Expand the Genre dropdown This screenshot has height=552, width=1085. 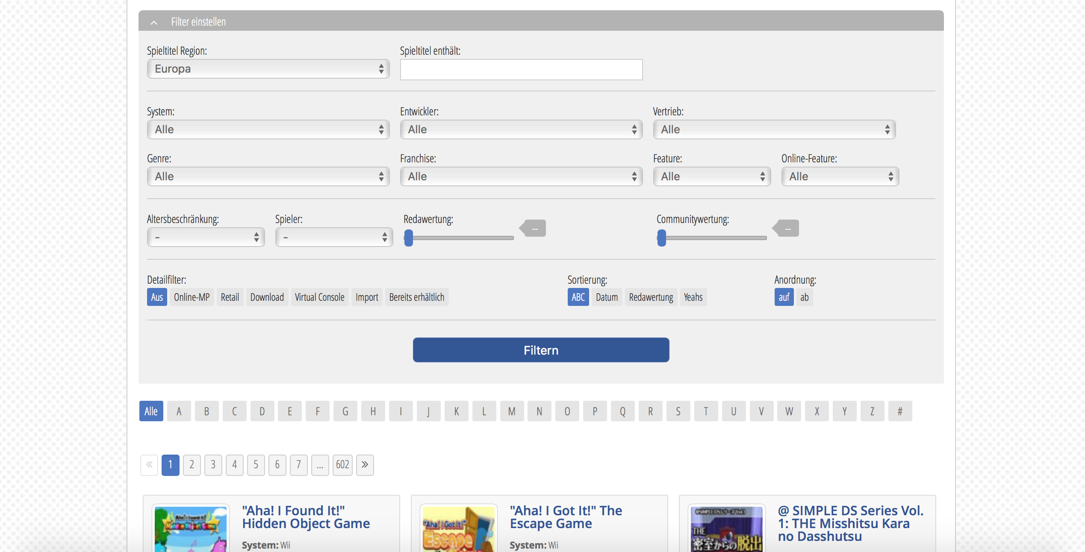pos(268,176)
